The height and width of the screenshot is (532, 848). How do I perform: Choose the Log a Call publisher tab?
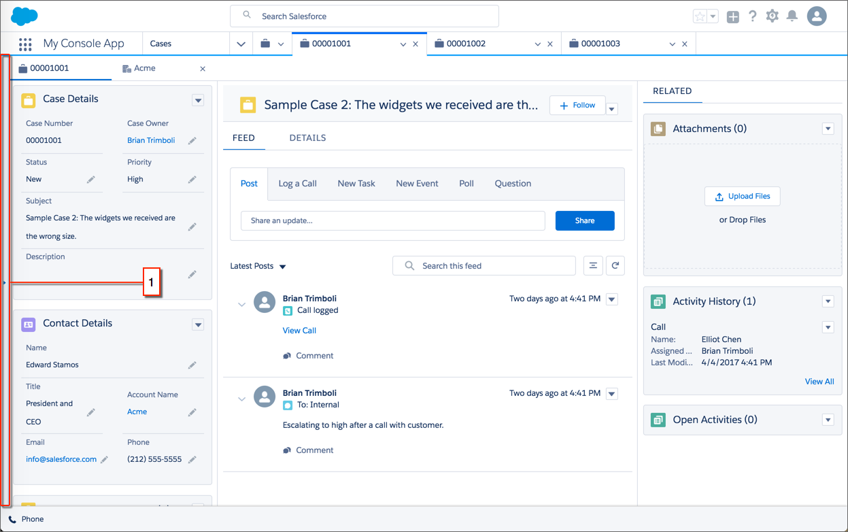[298, 184]
